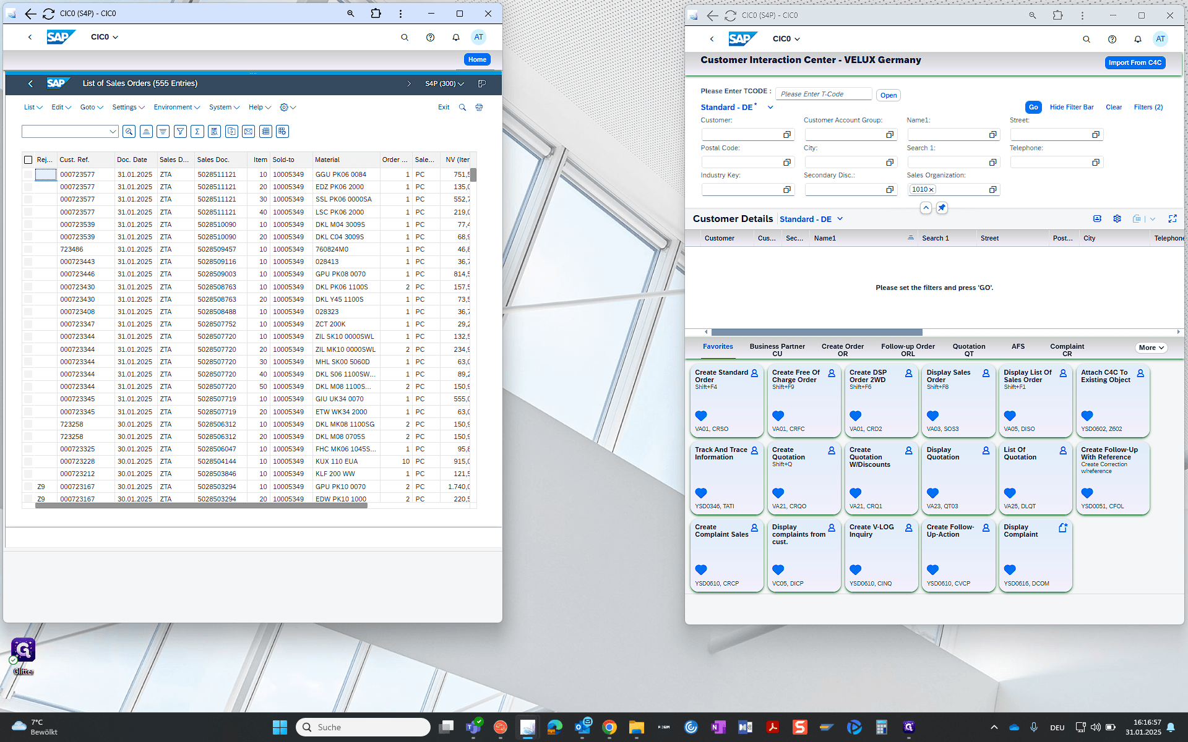Expand the More tabs dropdown
The width and height of the screenshot is (1188, 742).
(1151, 348)
